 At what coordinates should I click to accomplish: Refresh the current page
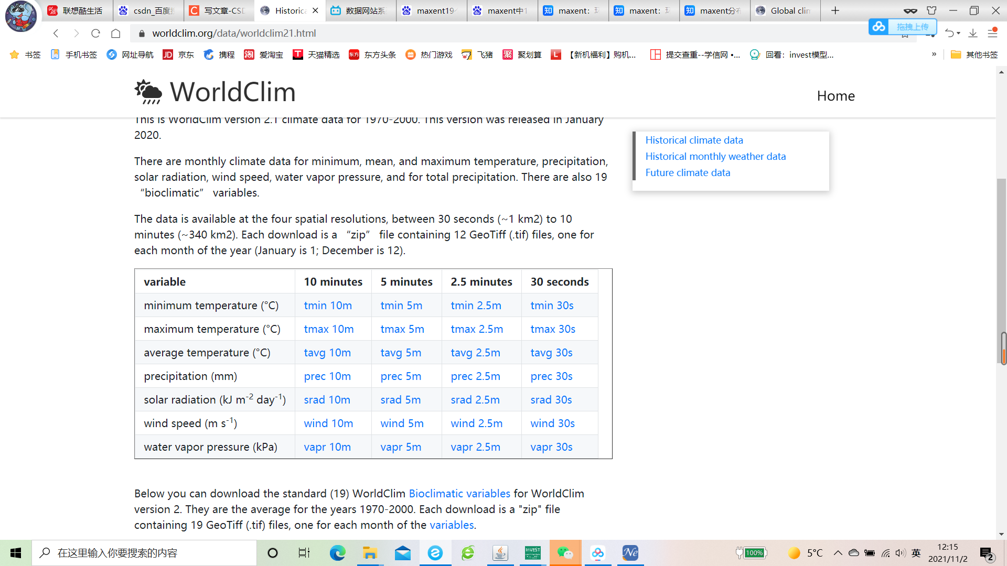[95, 33]
